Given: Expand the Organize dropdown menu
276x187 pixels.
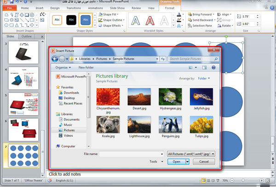Looking at the screenshot, I should (x=63, y=68).
